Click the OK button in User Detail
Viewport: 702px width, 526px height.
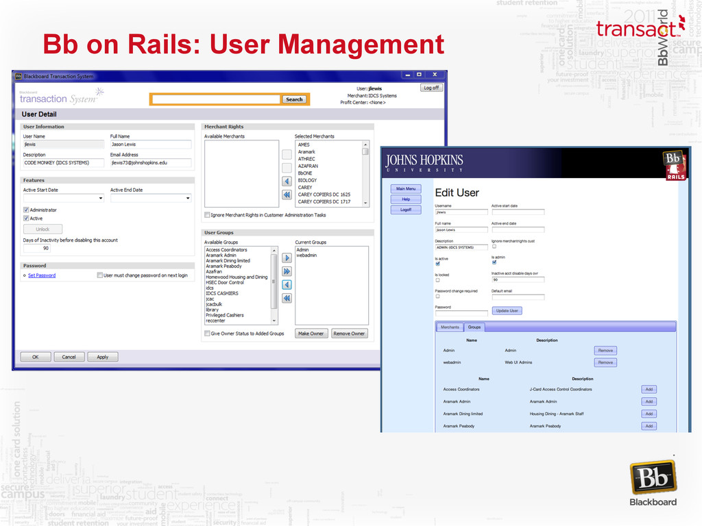tap(36, 357)
